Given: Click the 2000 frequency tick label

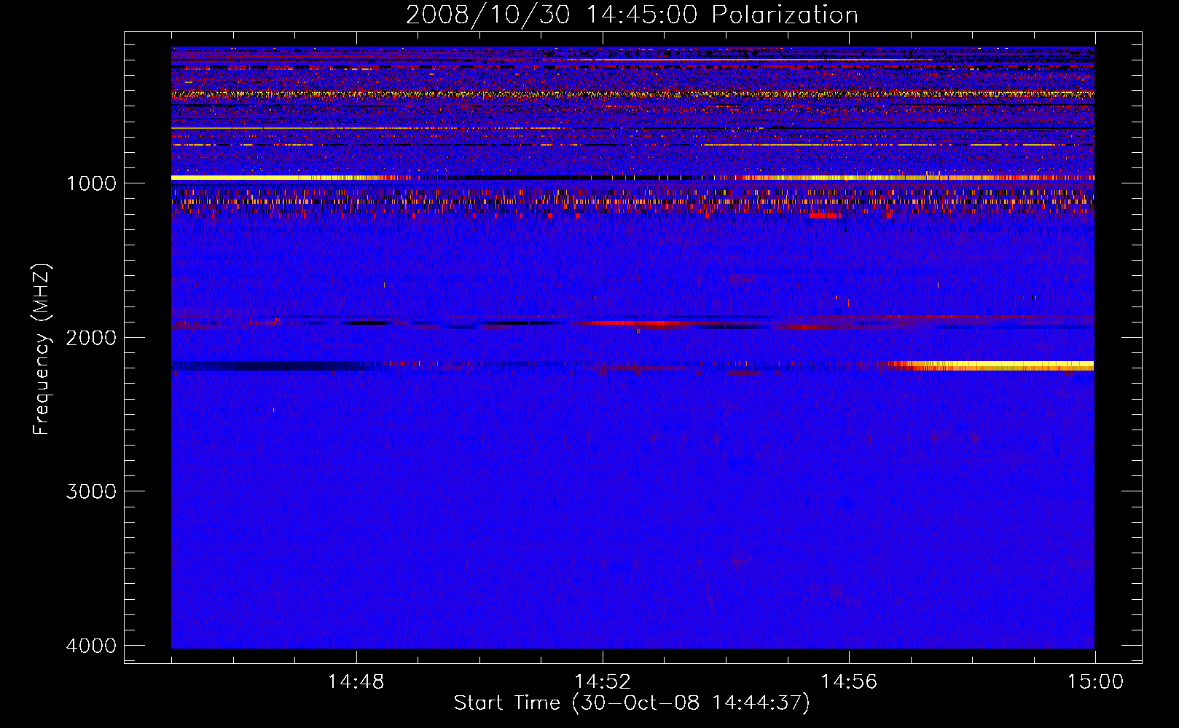Looking at the screenshot, I should pos(91,338).
